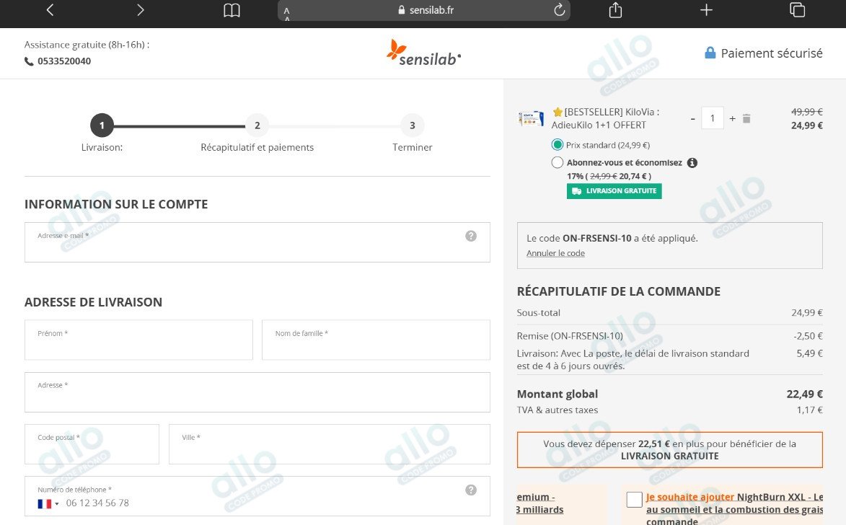
Task: Open the French flag country code dropdown
Action: pyautogui.click(x=48, y=503)
